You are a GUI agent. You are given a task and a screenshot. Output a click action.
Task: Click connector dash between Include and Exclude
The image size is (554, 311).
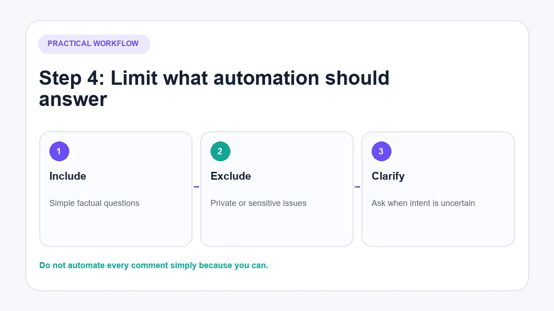coord(196,187)
